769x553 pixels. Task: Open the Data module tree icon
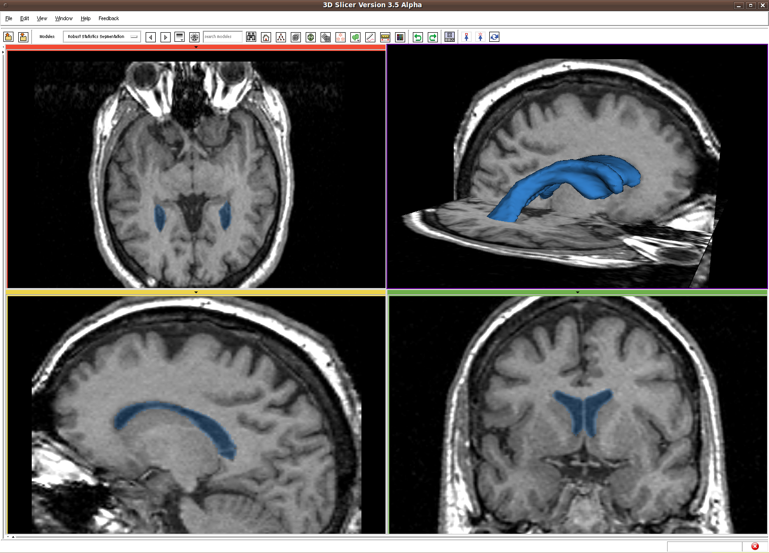(x=281, y=37)
